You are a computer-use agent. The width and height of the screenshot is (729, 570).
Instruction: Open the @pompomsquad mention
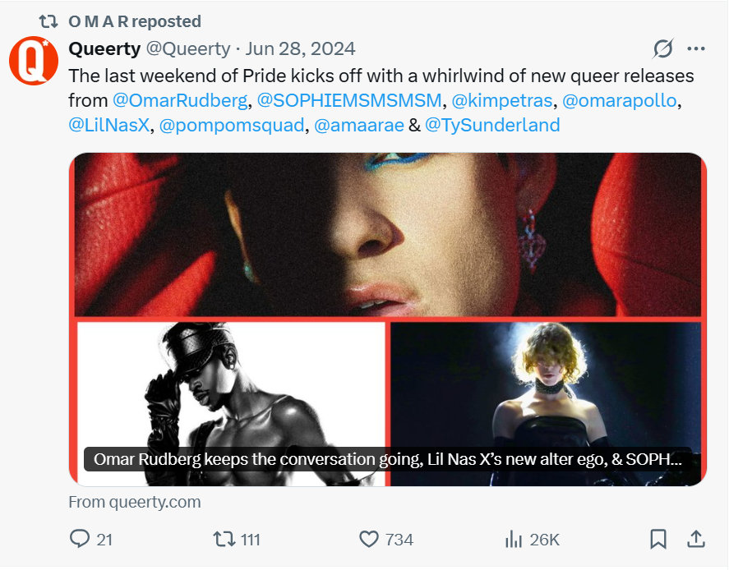pos(231,126)
